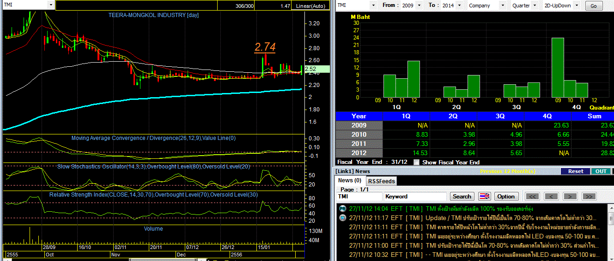The height and width of the screenshot is (261, 614).
Task: Click the news symbol field containing TMI
Action: point(359,197)
